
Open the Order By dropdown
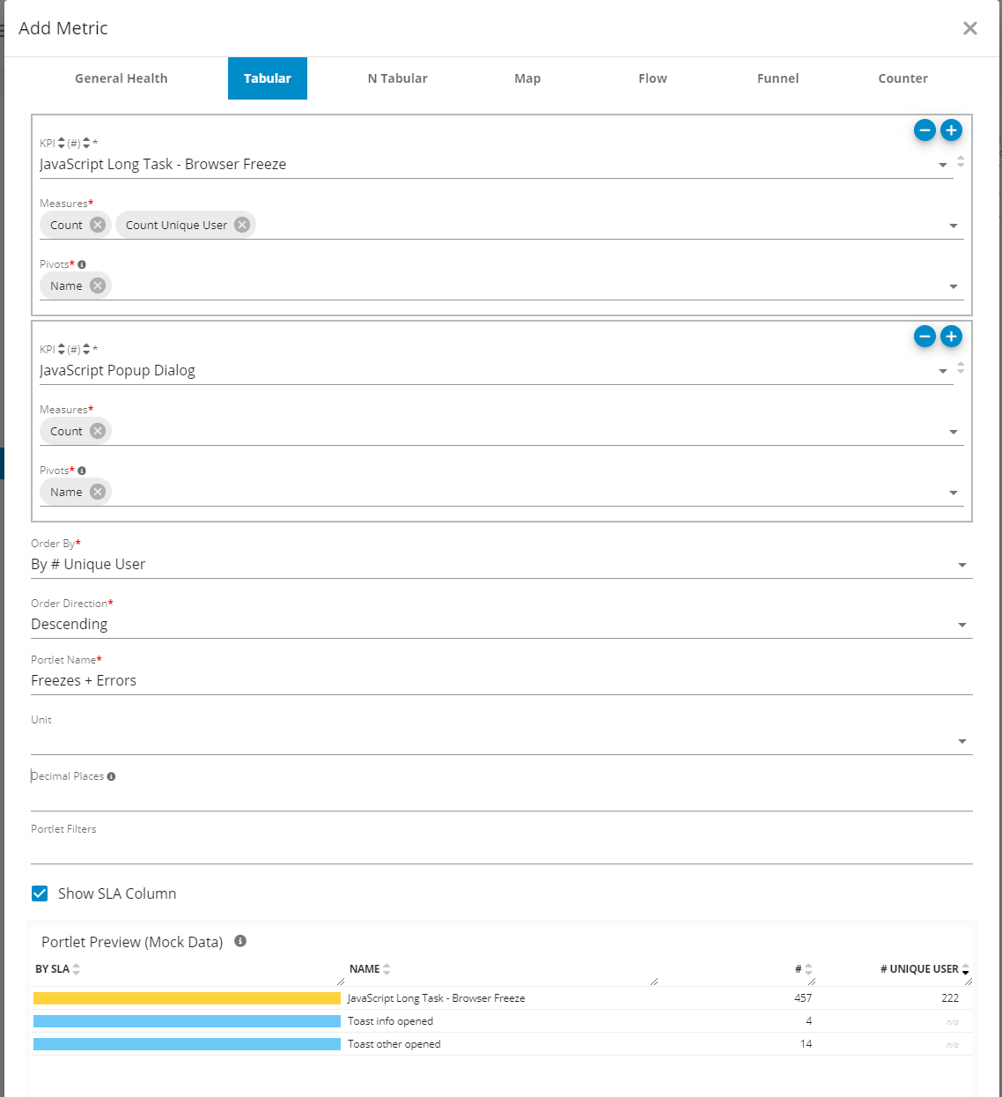click(501, 565)
